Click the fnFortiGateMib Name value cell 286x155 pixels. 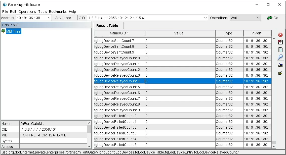(x=53, y=124)
